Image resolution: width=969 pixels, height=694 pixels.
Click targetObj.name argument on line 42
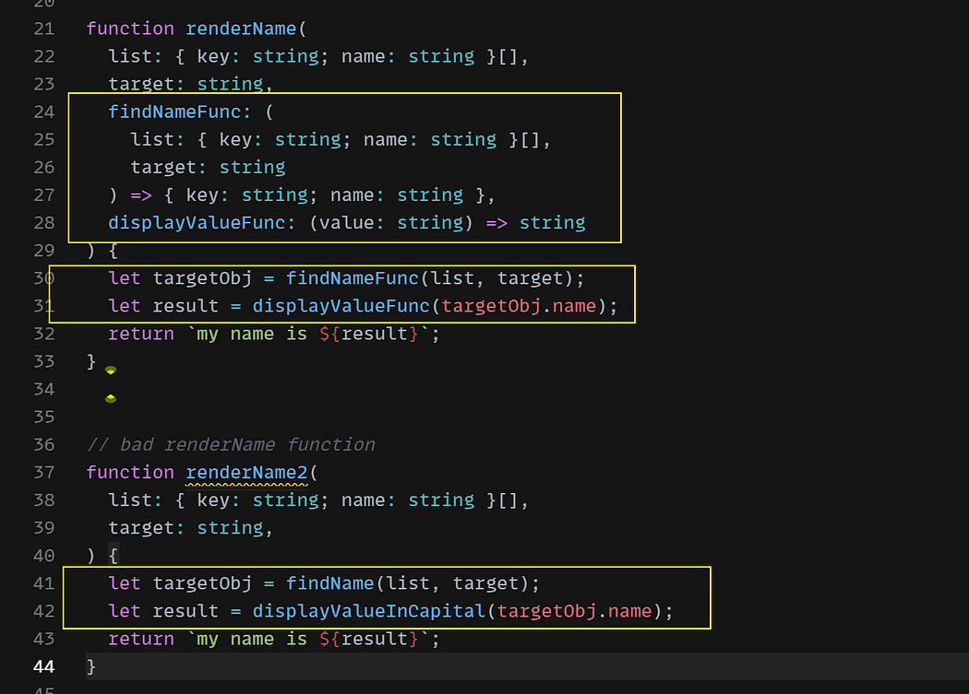(575, 611)
